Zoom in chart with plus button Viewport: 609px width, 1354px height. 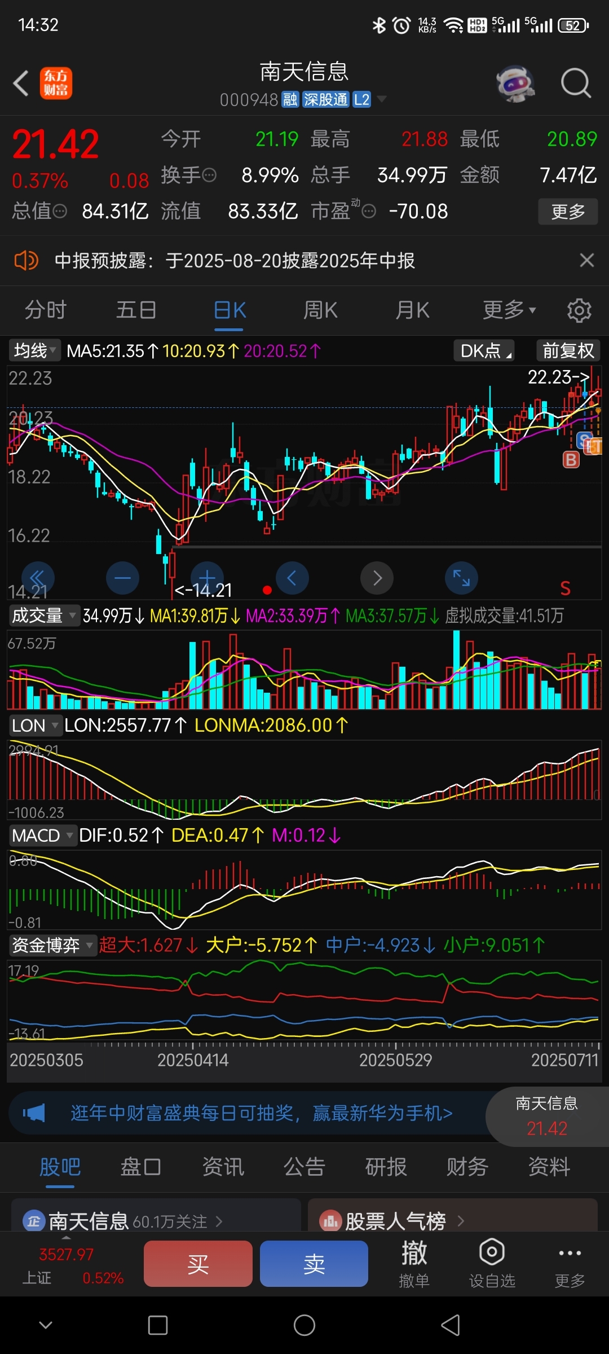tap(207, 578)
